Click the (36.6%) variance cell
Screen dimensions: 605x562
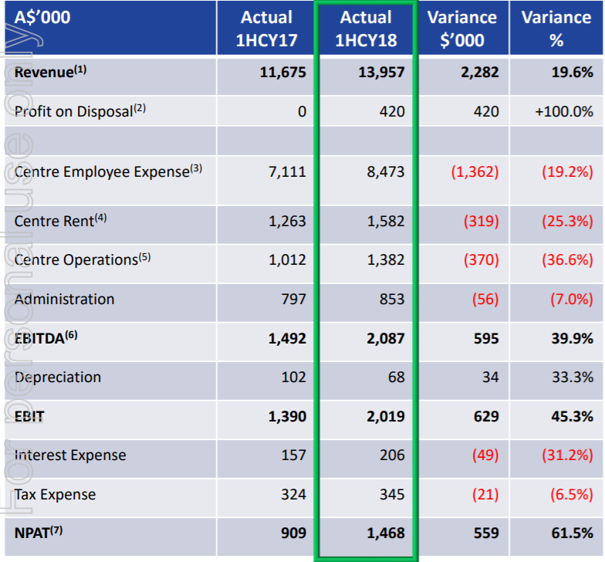[568, 259]
